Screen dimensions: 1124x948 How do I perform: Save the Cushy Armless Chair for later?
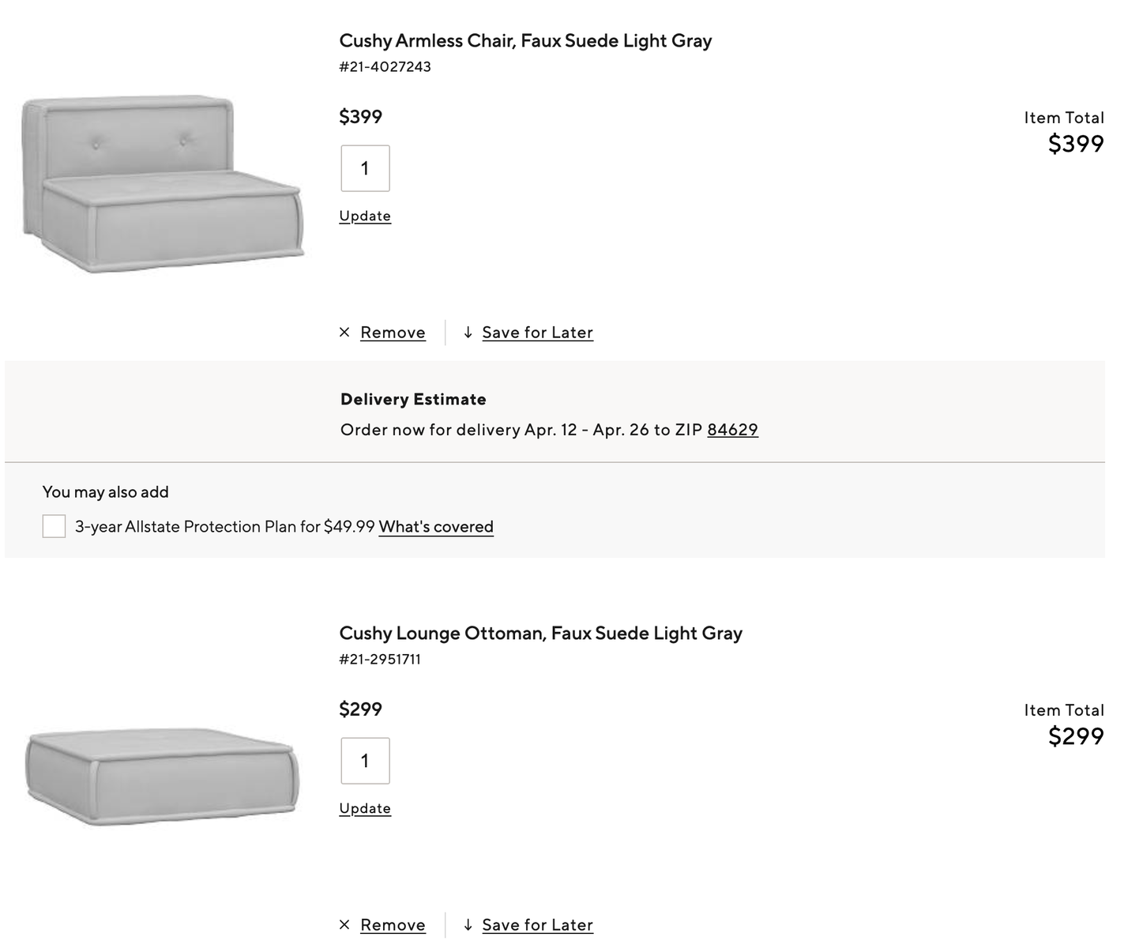point(537,333)
